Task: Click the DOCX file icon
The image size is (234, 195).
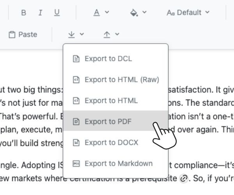Action: tap(76, 143)
